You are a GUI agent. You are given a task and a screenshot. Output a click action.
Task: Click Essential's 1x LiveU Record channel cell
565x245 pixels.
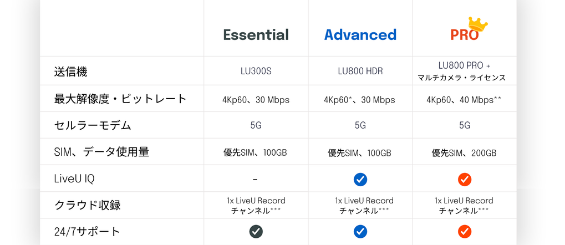(256, 205)
